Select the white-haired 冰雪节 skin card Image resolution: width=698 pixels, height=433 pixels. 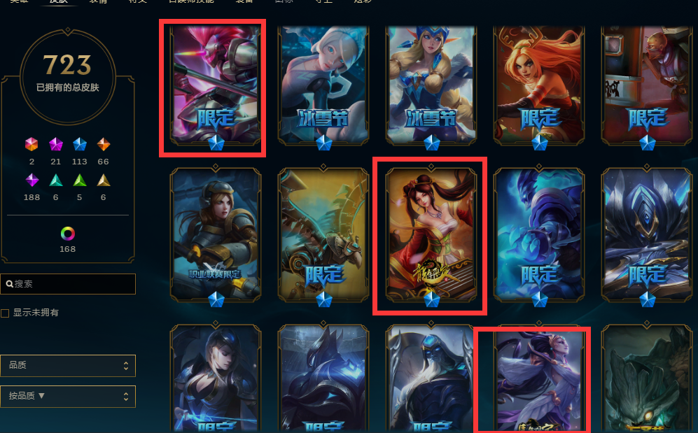click(323, 85)
